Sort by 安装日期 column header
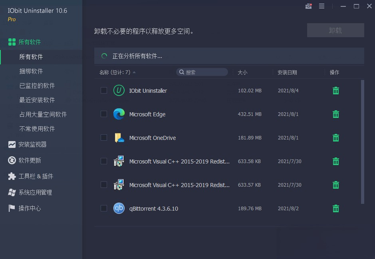This screenshot has width=375, height=259. click(287, 72)
